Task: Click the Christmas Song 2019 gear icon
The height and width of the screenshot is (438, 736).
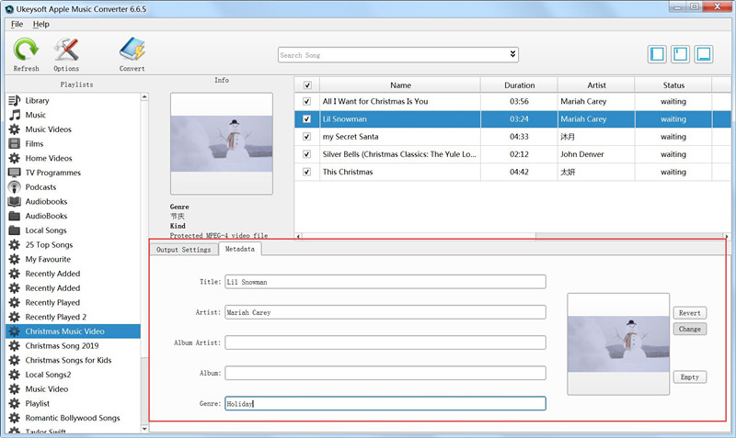Action: (x=15, y=345)
